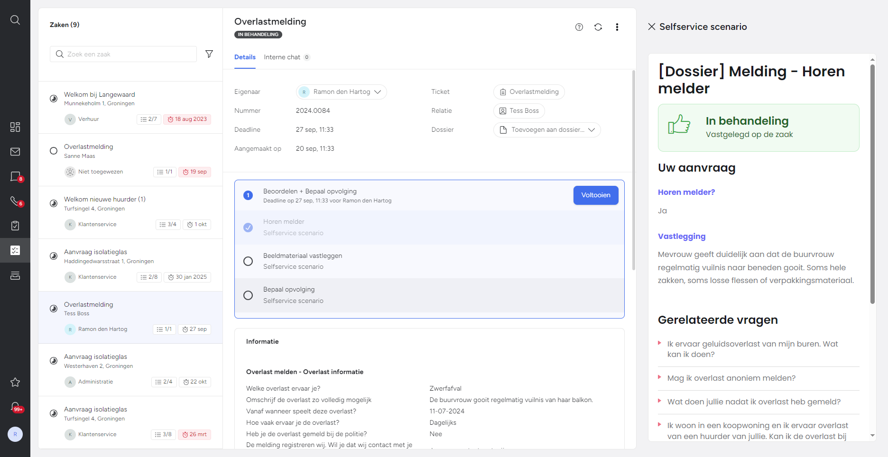Select the Details tab
Viewport: 888px width, 457px height.
tap(245, 57)
